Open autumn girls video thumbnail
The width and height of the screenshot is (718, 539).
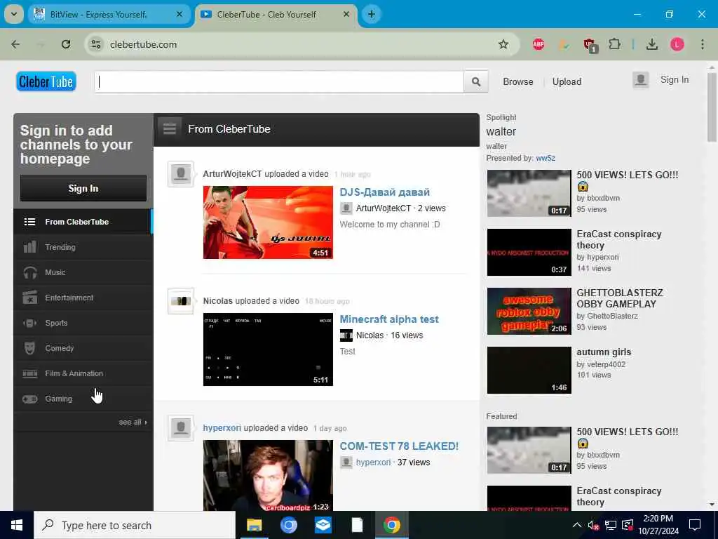529,371
